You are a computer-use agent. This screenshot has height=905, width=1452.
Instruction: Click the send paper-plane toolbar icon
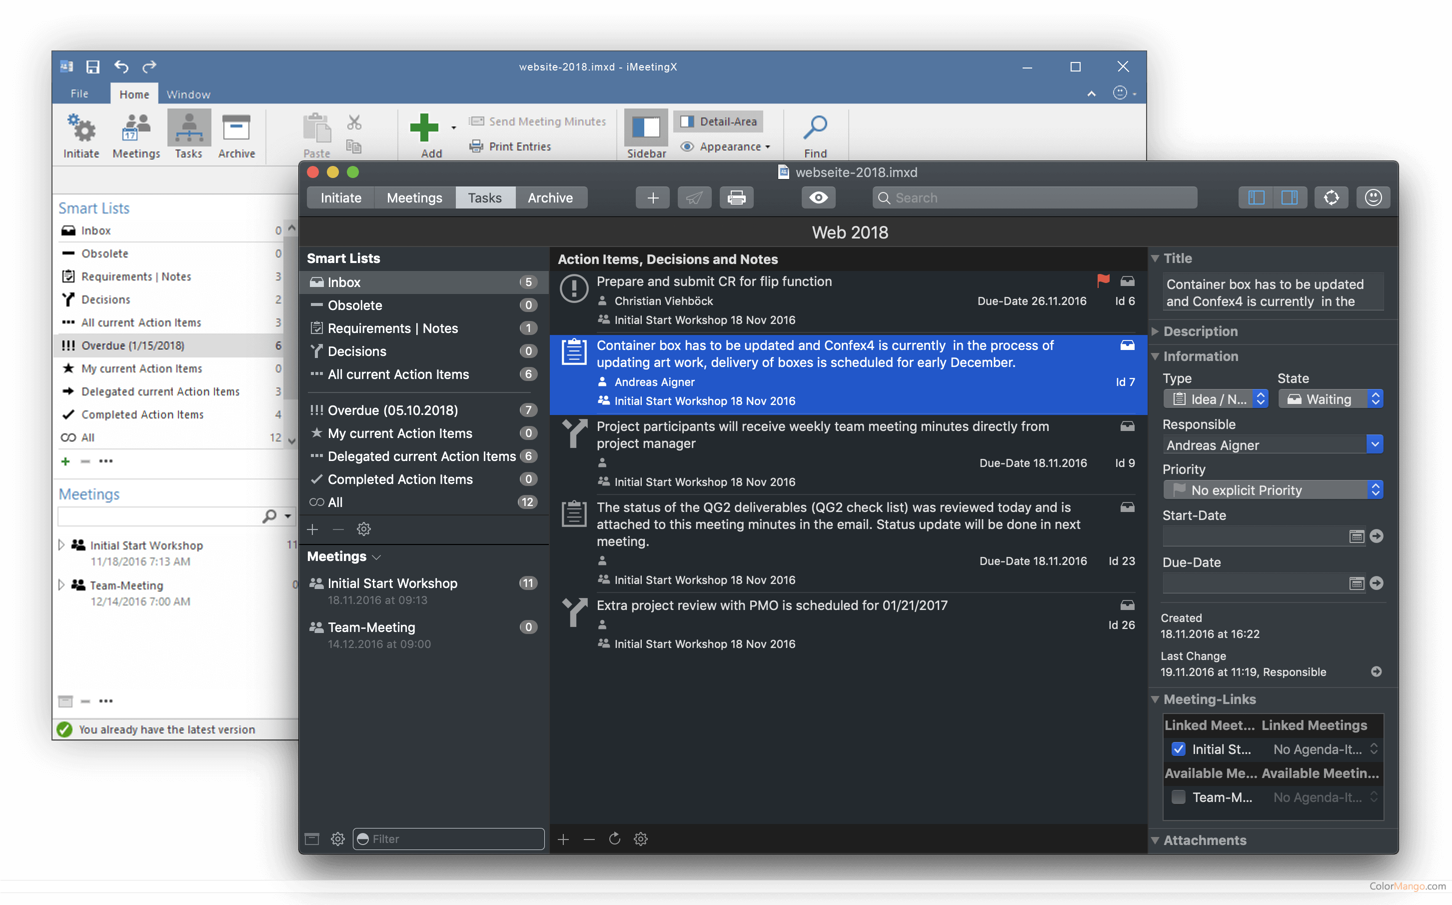click(694, 197)
